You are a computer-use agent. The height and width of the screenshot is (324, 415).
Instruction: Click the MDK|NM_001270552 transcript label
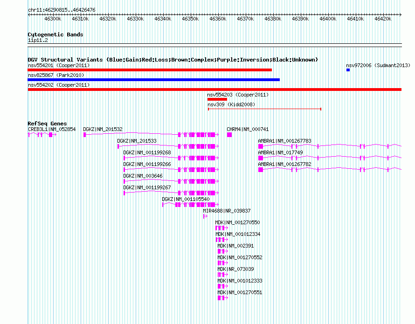[240, 257]
